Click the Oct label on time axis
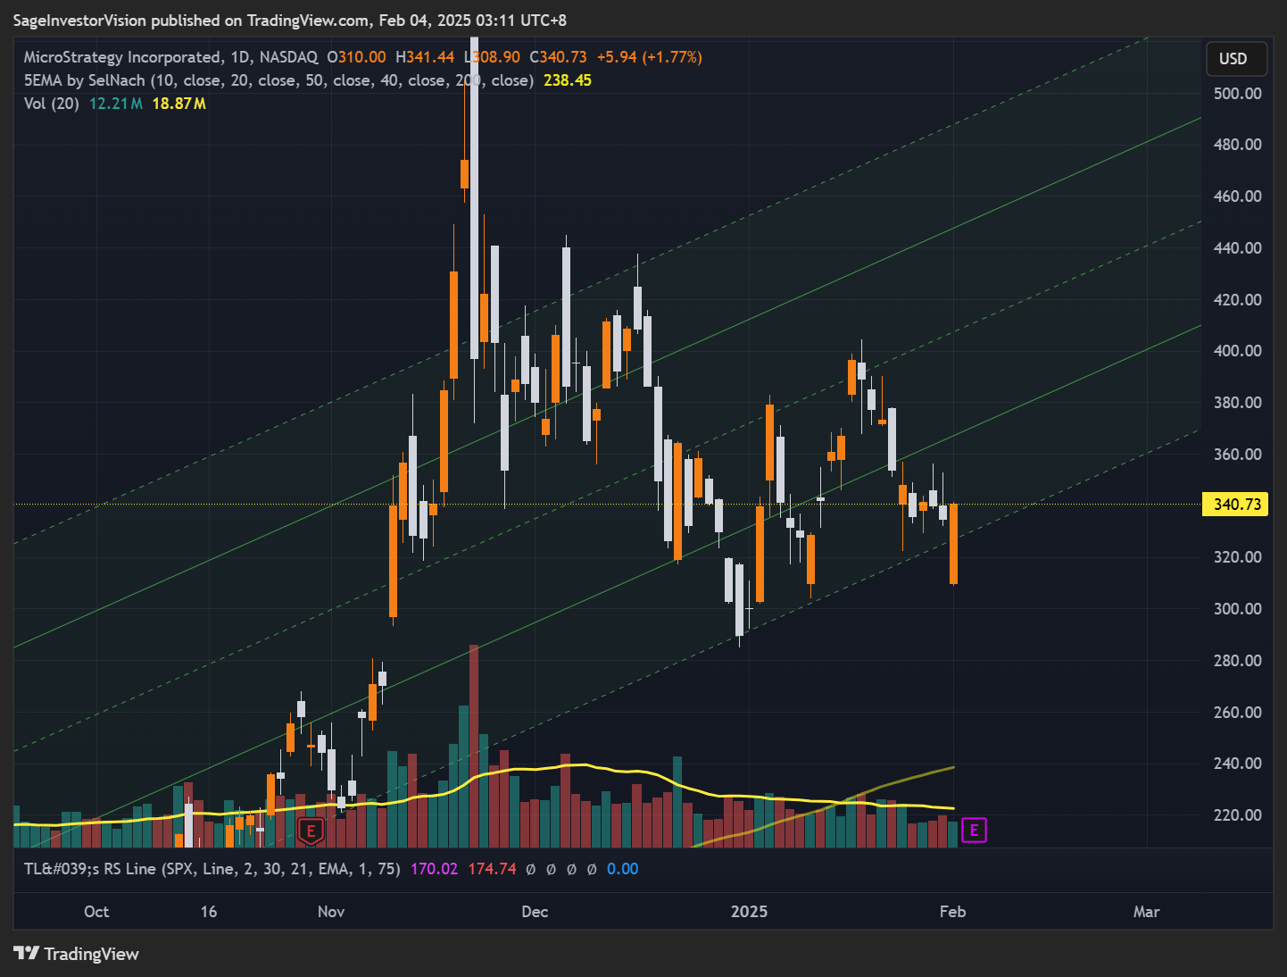 click(x=96, y=912)
